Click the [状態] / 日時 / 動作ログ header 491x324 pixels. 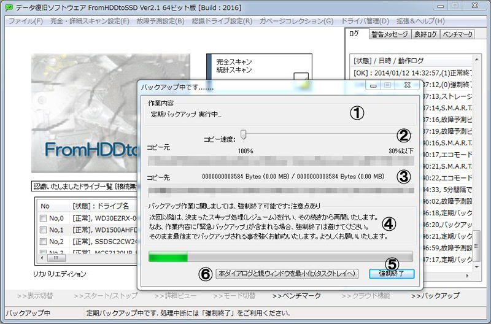pyautogui.click(x=411, y=60)
